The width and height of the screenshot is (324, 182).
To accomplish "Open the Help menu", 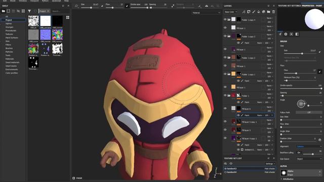I will point(66,1).
